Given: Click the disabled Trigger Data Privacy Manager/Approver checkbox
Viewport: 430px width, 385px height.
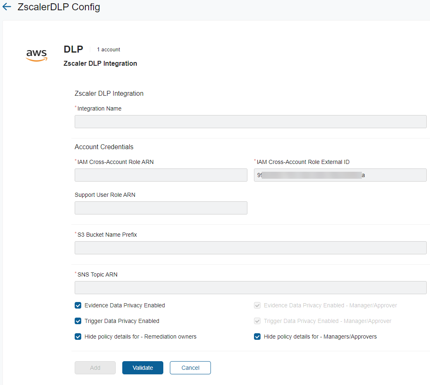Looking at the screenshot, I should tap(257, 321).
